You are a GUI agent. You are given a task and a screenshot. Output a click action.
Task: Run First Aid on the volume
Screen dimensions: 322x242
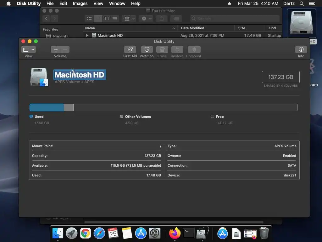130,49
